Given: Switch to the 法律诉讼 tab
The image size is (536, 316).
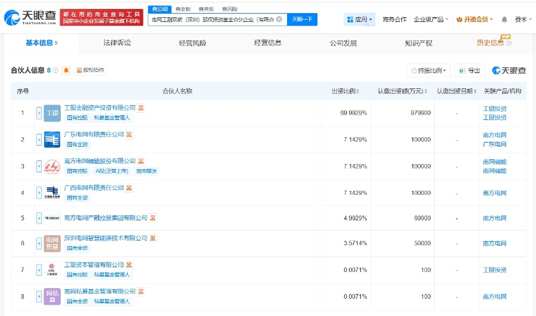Looking at the screenshot, I should (117, 43).
